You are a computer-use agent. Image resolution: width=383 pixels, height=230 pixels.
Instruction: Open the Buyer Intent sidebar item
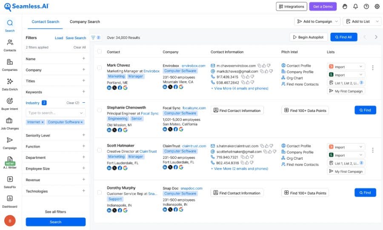(x=10, y=104)
